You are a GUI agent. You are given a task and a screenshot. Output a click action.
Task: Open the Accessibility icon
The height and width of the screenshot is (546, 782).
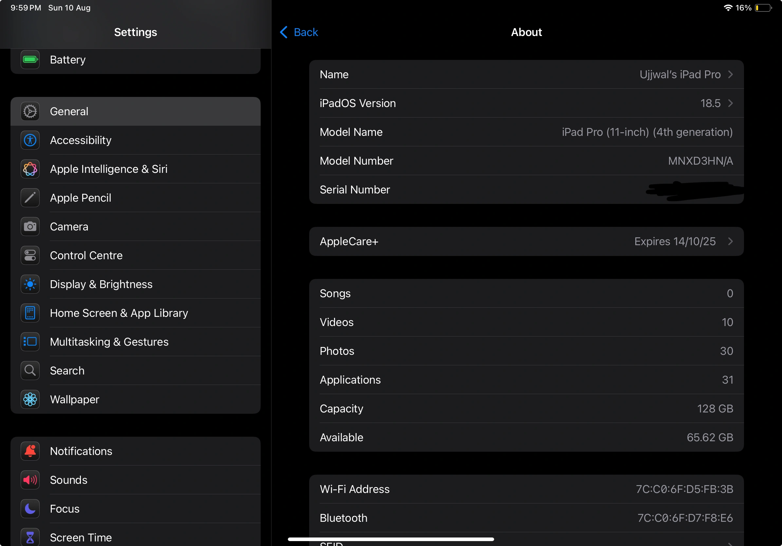(x=30, y=140)
